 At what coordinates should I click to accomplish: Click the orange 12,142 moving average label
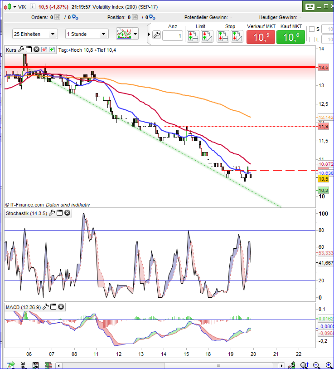325,117
